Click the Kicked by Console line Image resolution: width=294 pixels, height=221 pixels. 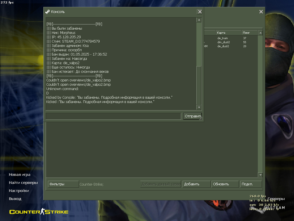point(109,98)
